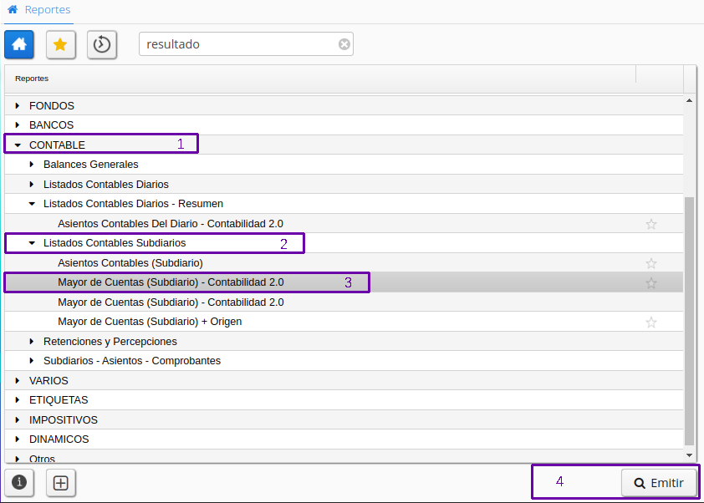The height and width of the screenshot is (503, 704).
Task: Click the scrollbar down arrow
Action: (689, 455)
